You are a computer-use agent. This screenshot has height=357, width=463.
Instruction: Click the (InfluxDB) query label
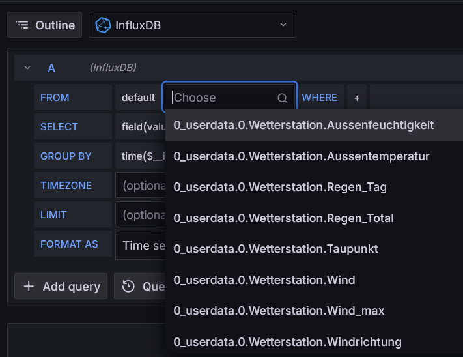point(113,68)
